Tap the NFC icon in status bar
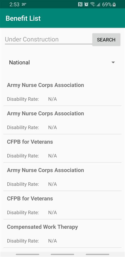125x257 pixels. [80, 4]
